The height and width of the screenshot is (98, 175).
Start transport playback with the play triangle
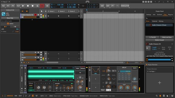[23, 6]
